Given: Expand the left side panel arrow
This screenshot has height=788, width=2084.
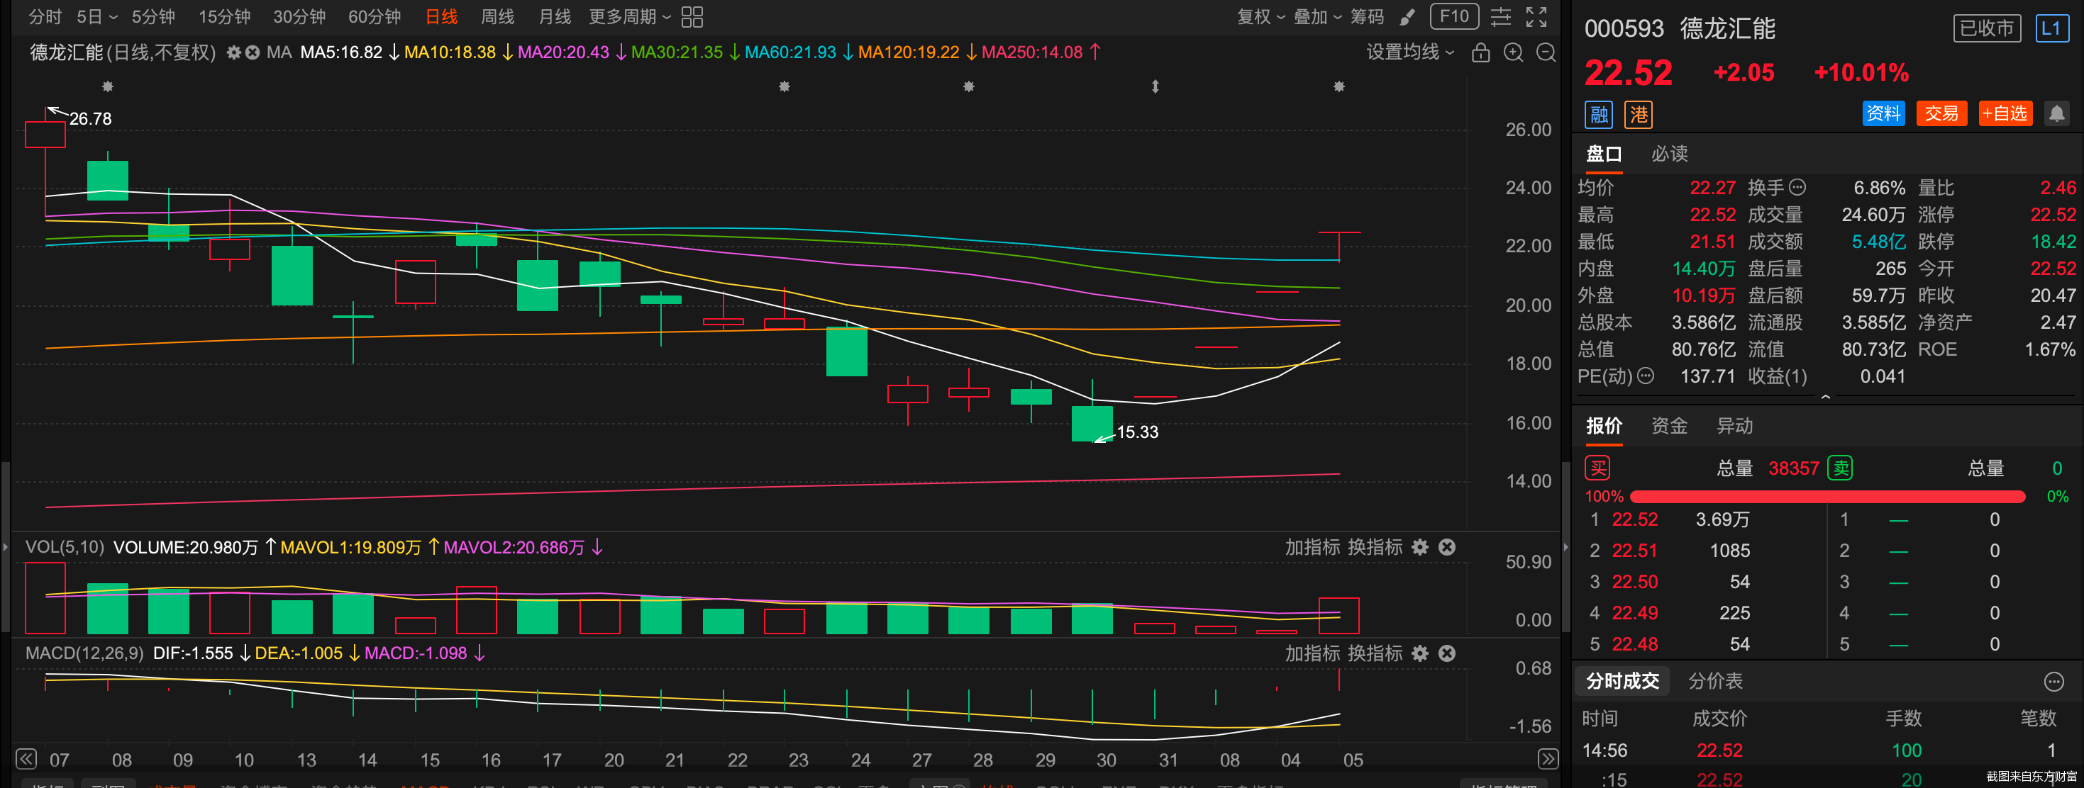Looking at the screenshot, I should [x=5, y=547].
